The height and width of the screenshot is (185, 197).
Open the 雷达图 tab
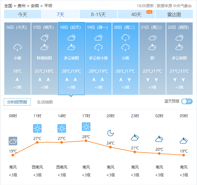[174, 14]
